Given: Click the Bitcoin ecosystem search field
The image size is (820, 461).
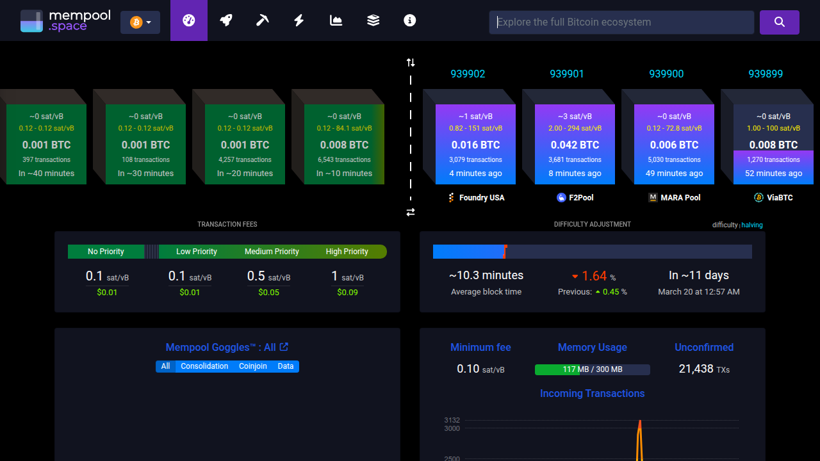Looking at the screenshot, I should pos(621,22).
